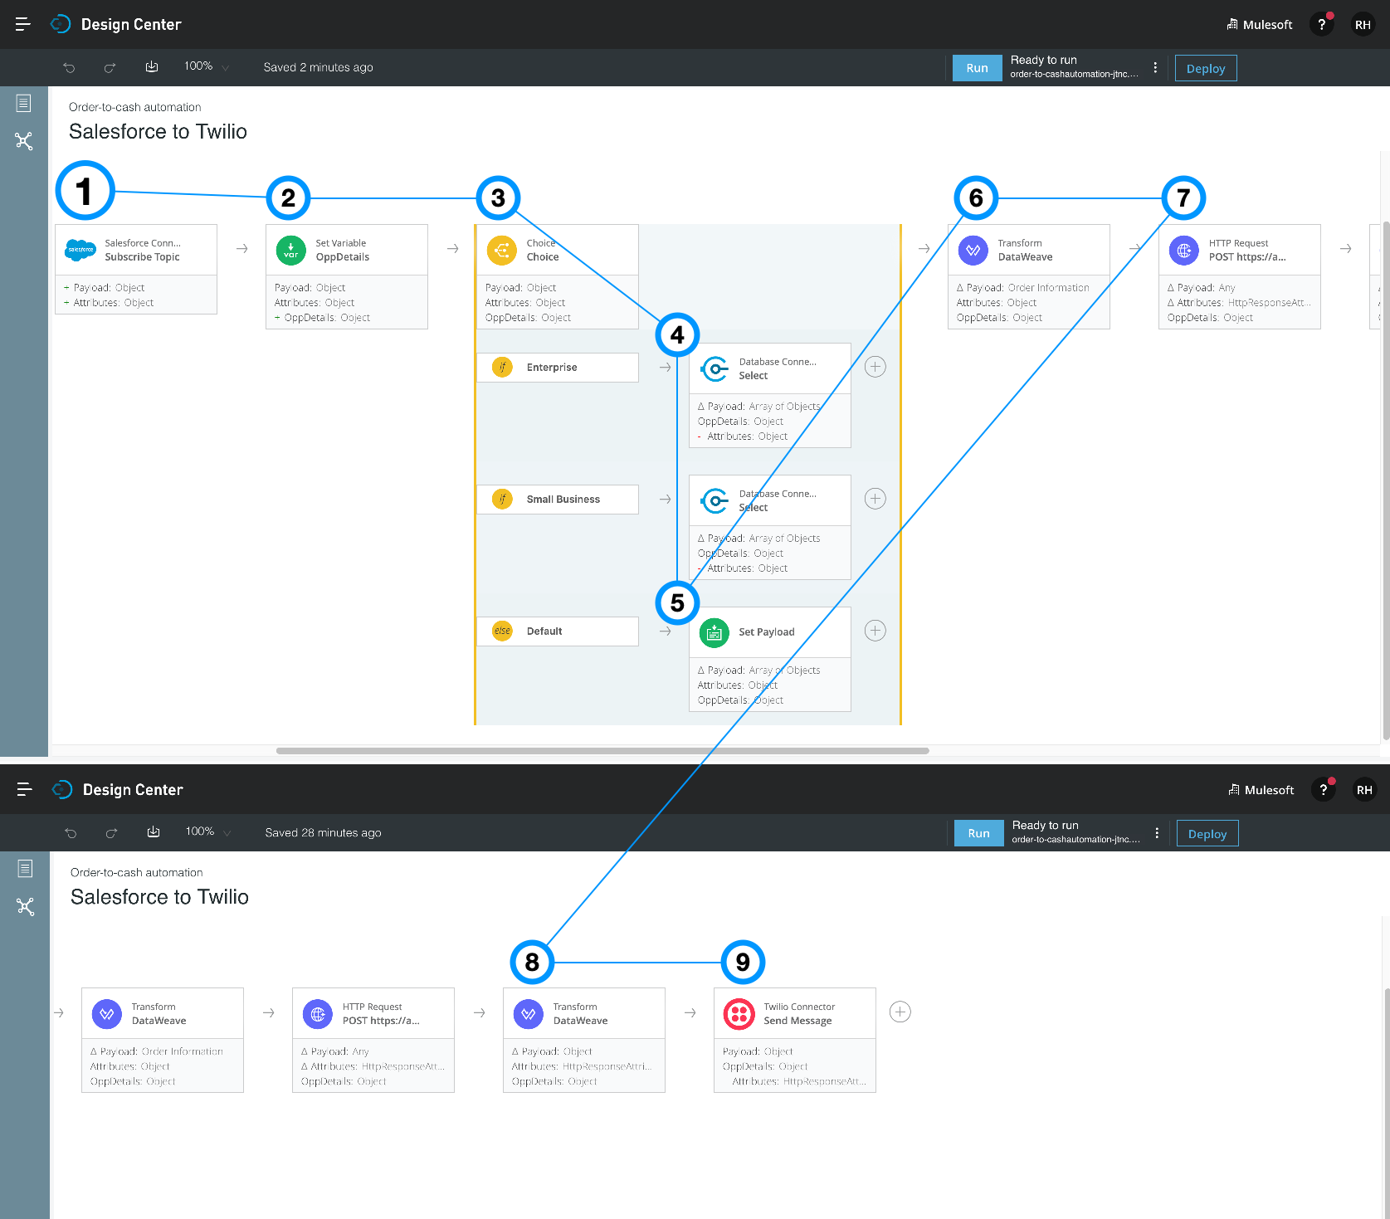Open the kebab options menu beside top Run

(x=1155, y=67)
